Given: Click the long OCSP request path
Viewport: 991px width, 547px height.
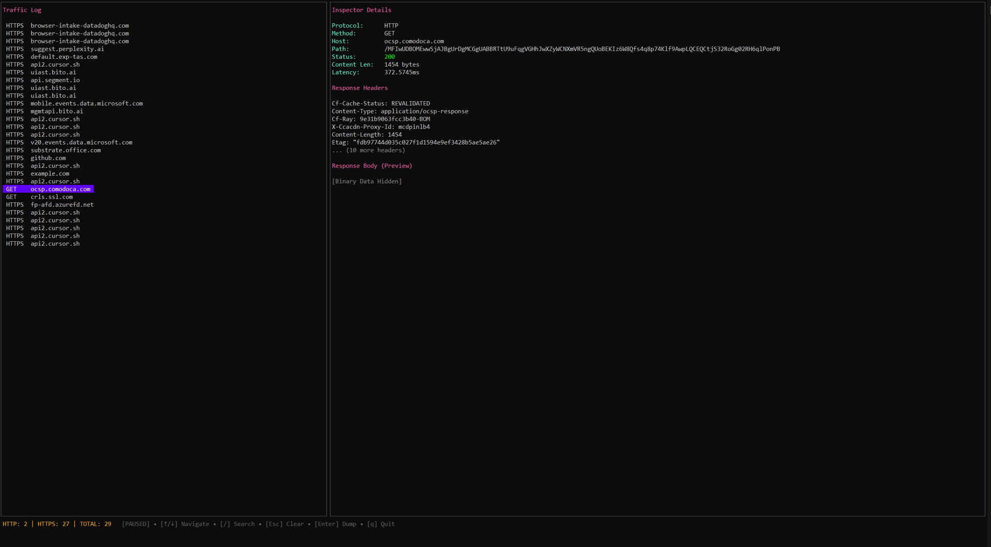Looking at the screenshot, I should coord(582,49).
